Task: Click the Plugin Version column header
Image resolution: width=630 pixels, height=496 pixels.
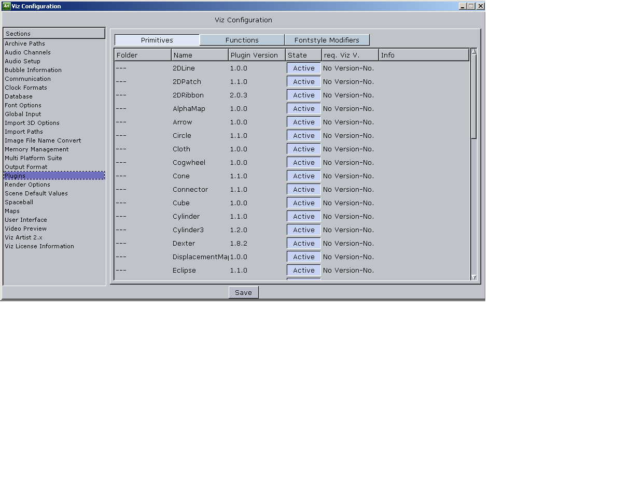Action: coord(257,55)
